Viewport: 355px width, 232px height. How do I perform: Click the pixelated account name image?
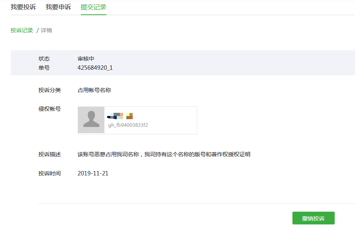point(120,116)
